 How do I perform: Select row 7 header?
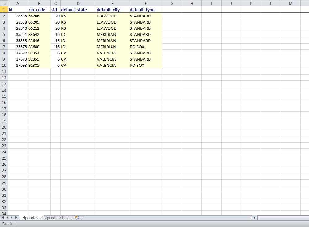coord(4,47)
